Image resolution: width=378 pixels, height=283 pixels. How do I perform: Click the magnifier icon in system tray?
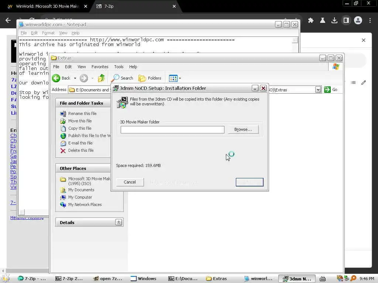tap(353, 278)
